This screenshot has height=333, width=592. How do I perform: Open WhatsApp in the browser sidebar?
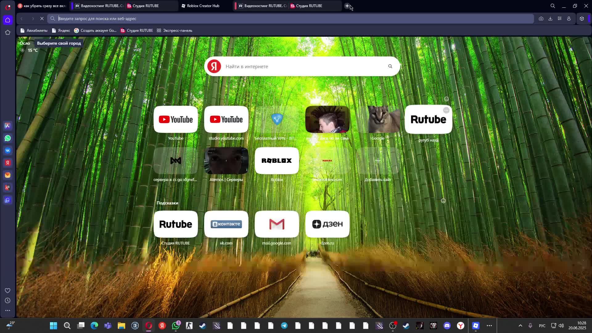(8, 138)
